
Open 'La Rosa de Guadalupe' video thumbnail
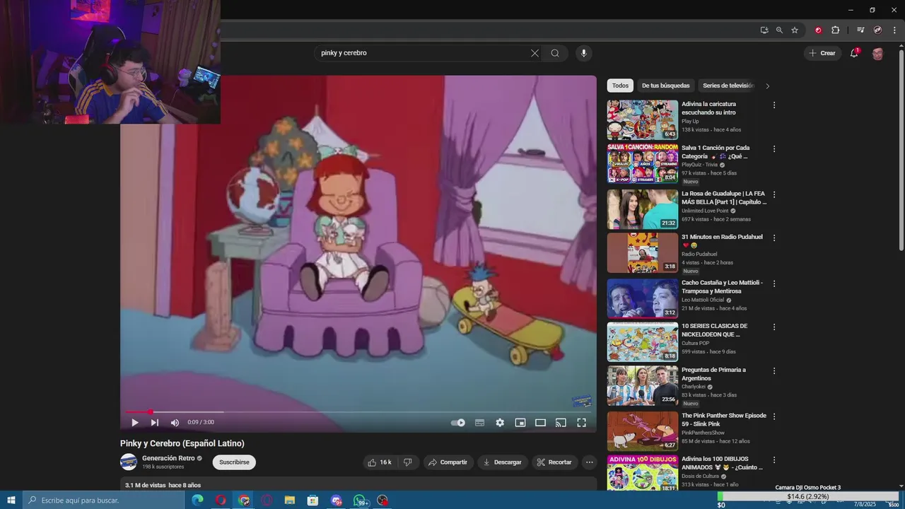(x=642, y=209)
